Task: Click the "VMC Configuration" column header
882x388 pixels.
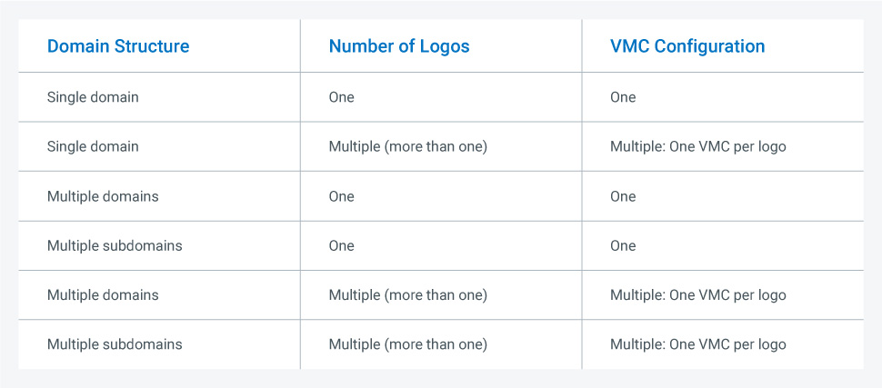Action: click(687, 46)
